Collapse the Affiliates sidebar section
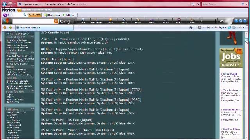The height and width of the screenshot is (140, 250). point(32,109)
